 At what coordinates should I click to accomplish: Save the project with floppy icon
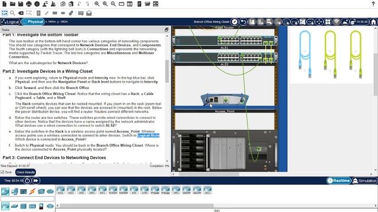21,4
